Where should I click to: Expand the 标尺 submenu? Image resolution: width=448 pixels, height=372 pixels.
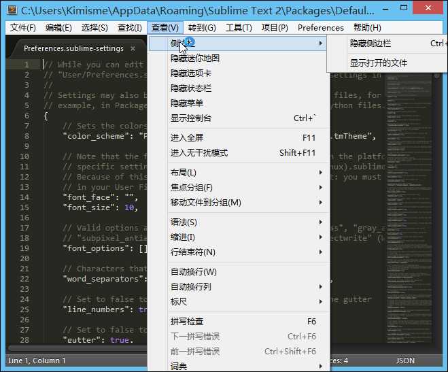coord(239,302)
